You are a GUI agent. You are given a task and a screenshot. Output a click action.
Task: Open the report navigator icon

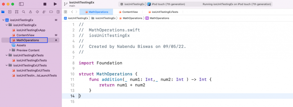click(58, 12)
